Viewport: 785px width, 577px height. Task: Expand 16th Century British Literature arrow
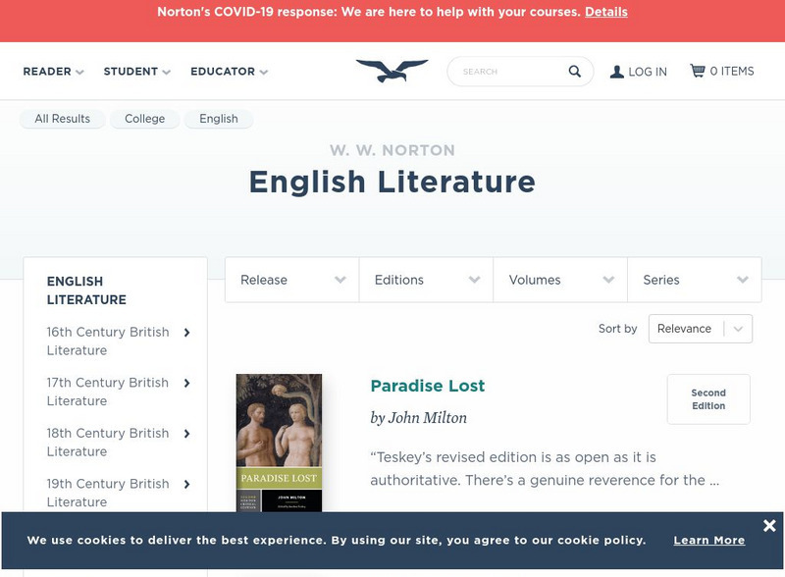click(x=186, y=333)
